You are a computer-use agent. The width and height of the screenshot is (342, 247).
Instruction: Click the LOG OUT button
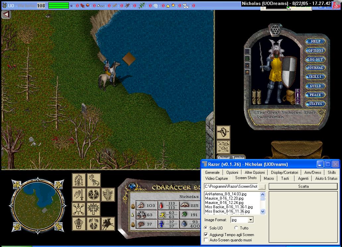(315, 59)
